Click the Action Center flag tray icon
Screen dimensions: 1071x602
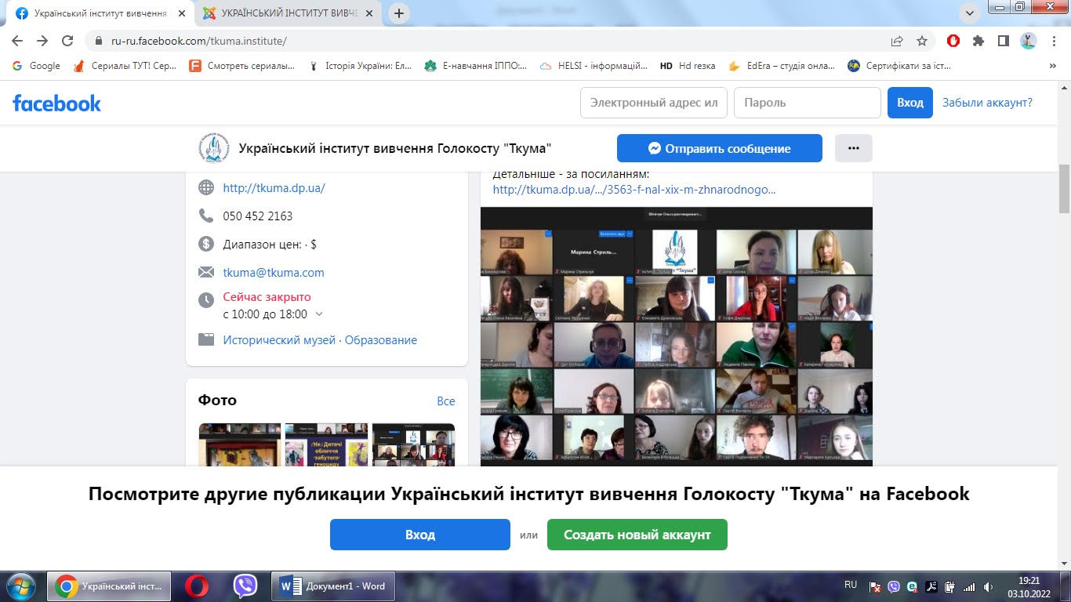[x=875, y=586]
